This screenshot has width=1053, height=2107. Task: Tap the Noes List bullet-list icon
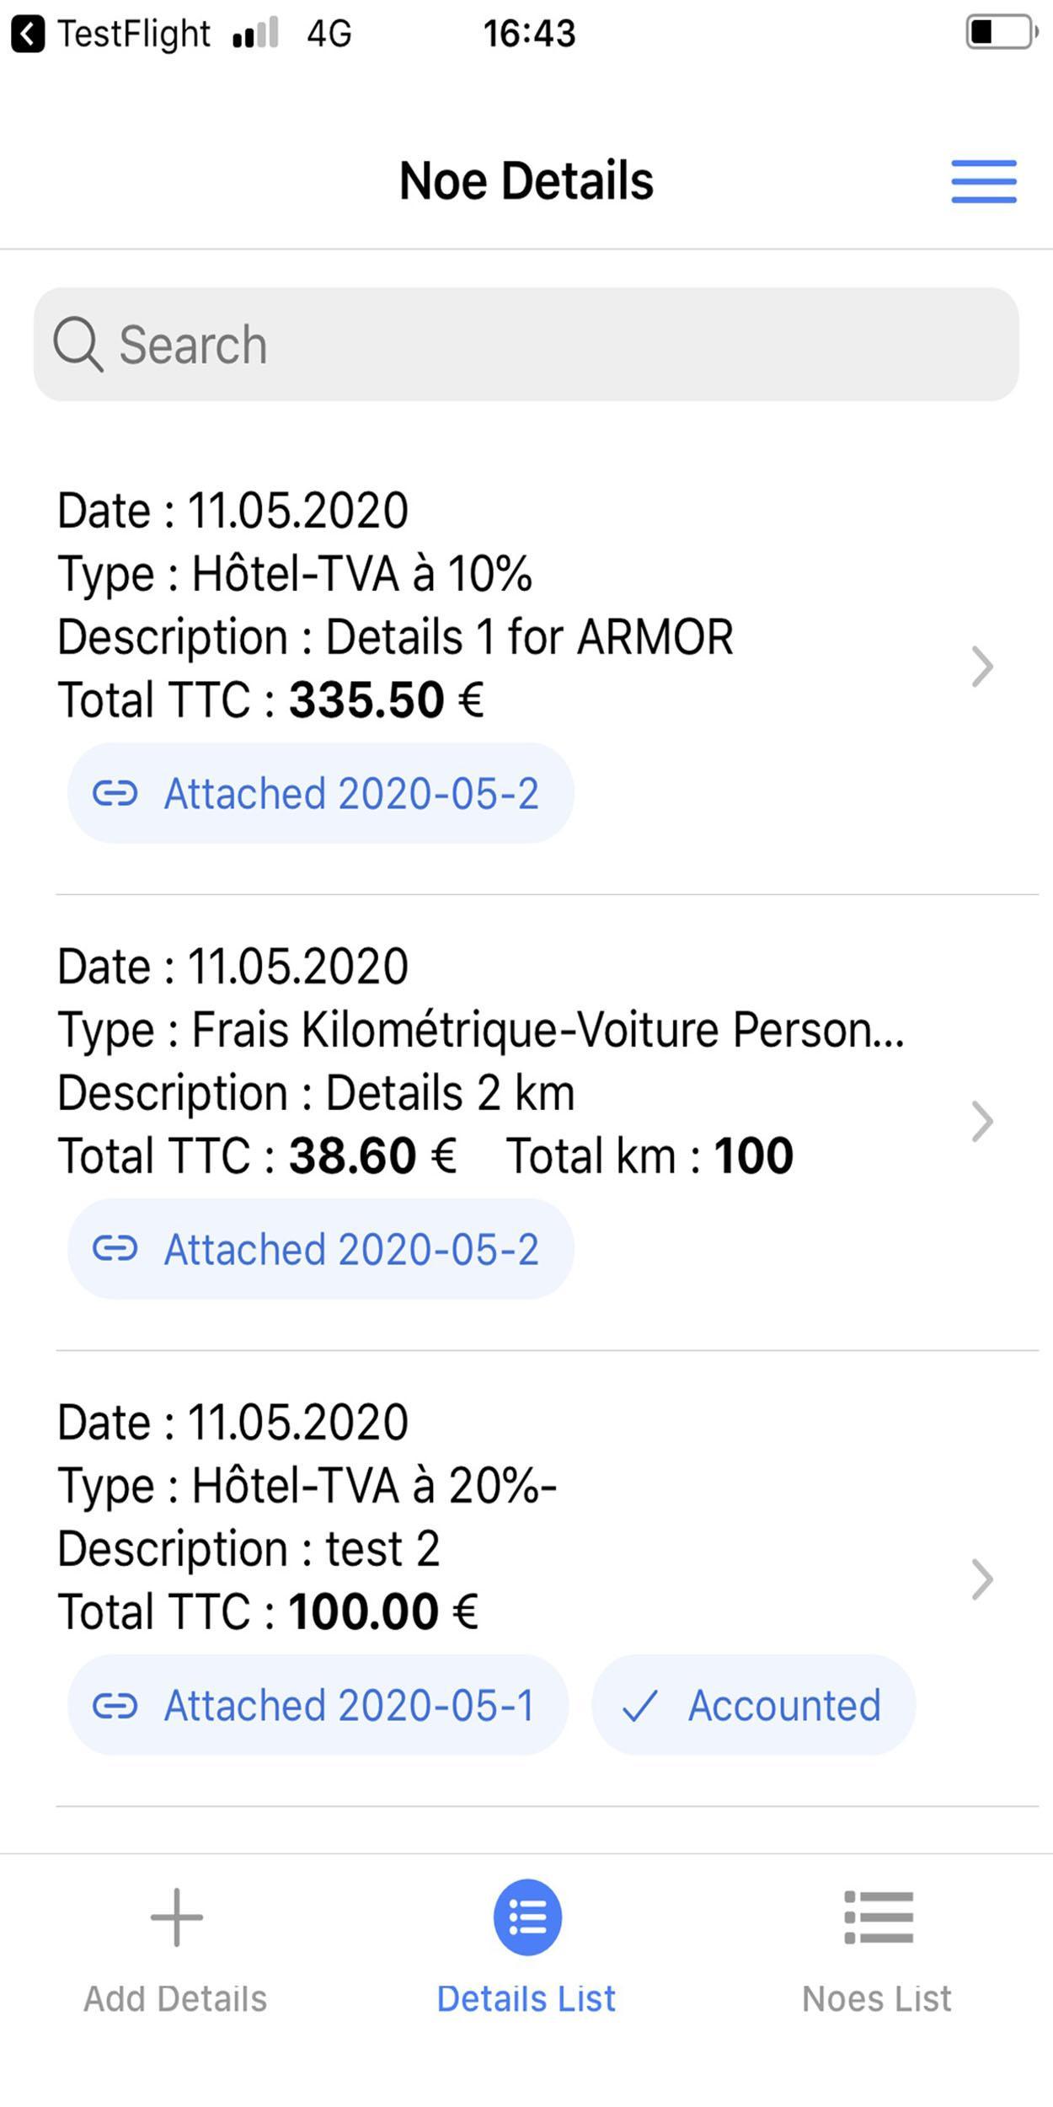878,1917
